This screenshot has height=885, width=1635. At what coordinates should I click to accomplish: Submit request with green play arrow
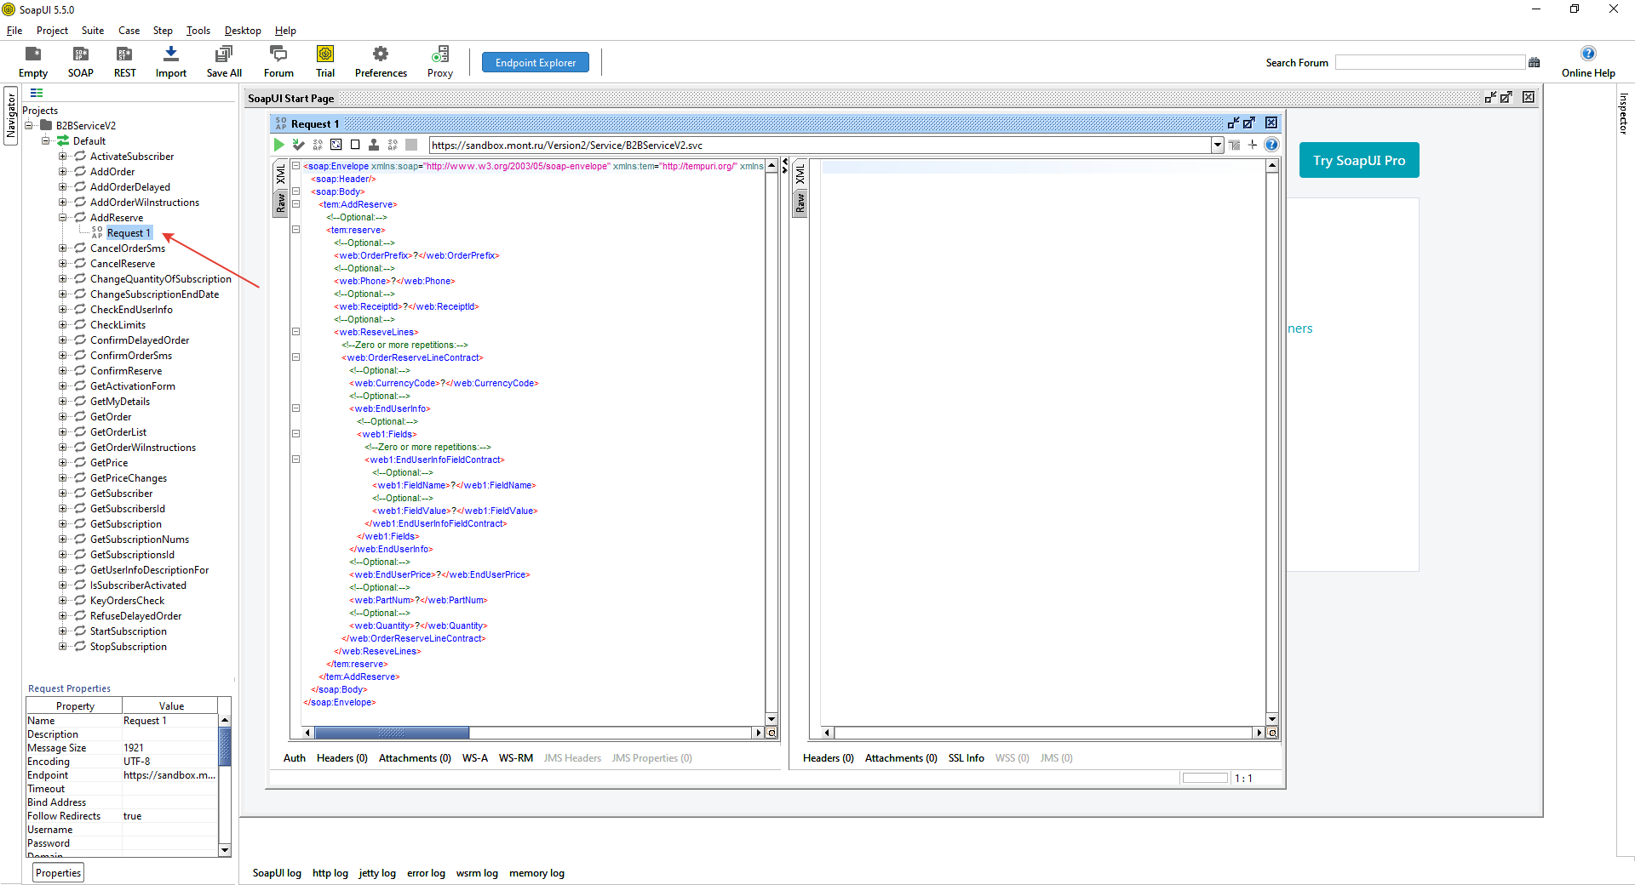pos(278,145)
